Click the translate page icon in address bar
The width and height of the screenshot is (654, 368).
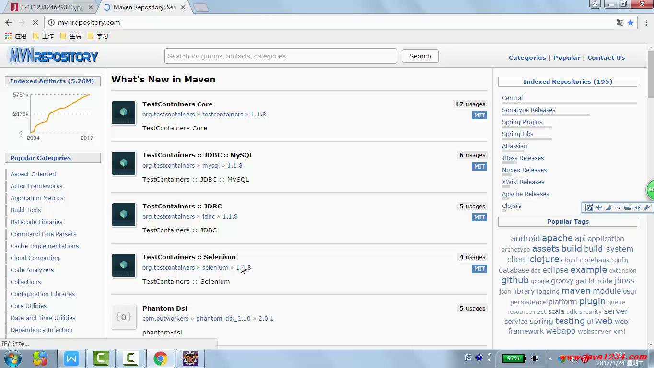[x=620, y=23]
